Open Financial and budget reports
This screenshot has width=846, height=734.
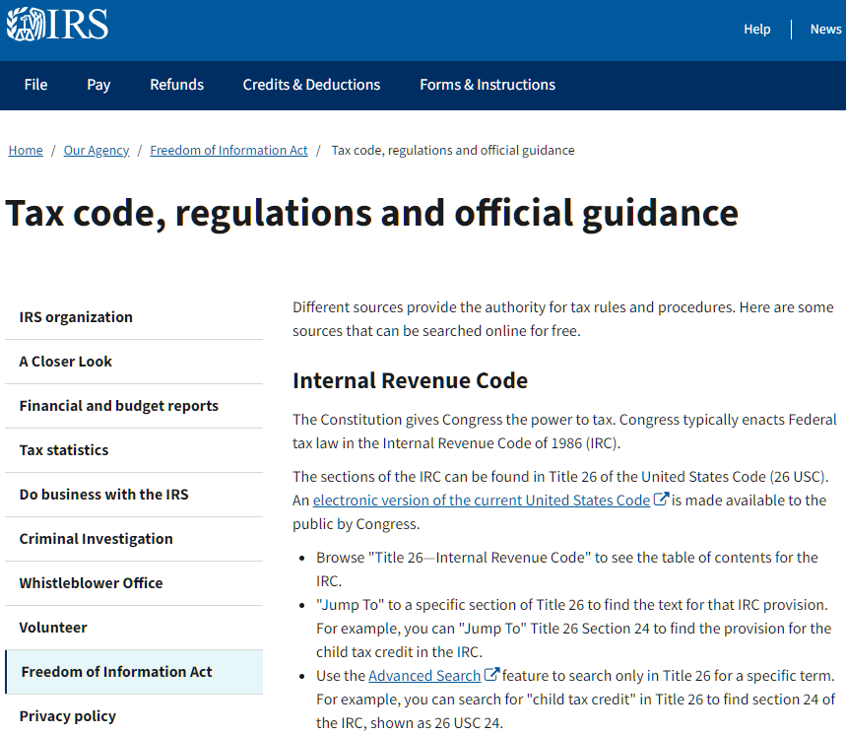point(119,406)
